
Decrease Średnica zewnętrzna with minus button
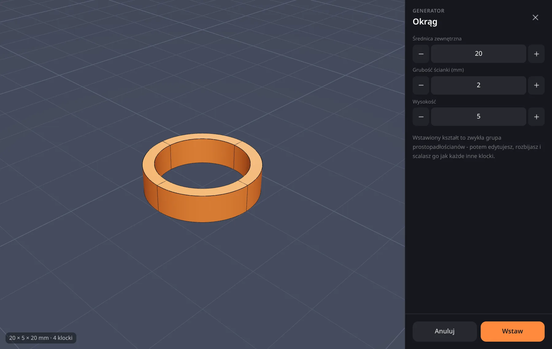(421, 54)
